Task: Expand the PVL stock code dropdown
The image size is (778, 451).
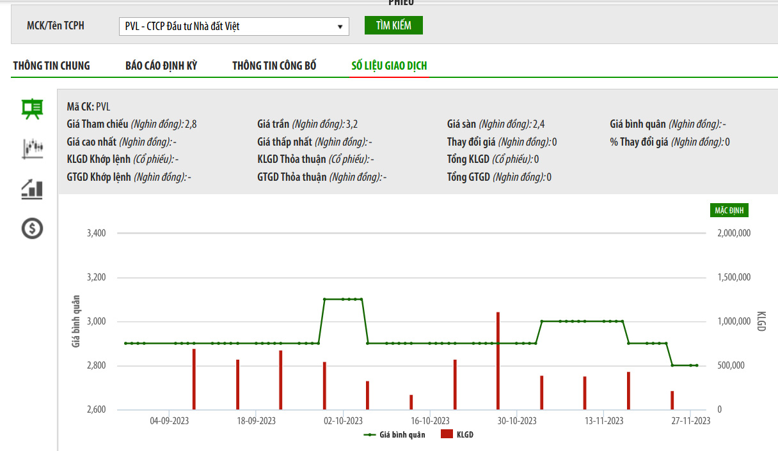Action: coord(234,26)
